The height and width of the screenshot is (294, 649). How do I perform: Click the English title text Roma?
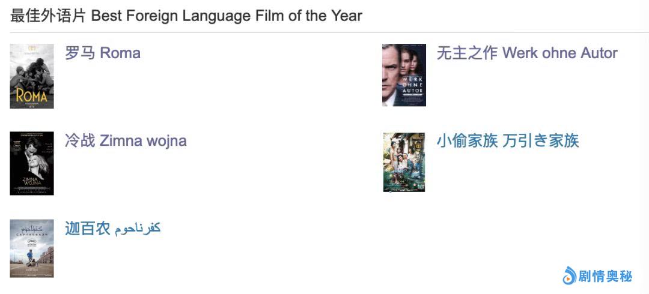pyautogui.click(x=120, y=53)
